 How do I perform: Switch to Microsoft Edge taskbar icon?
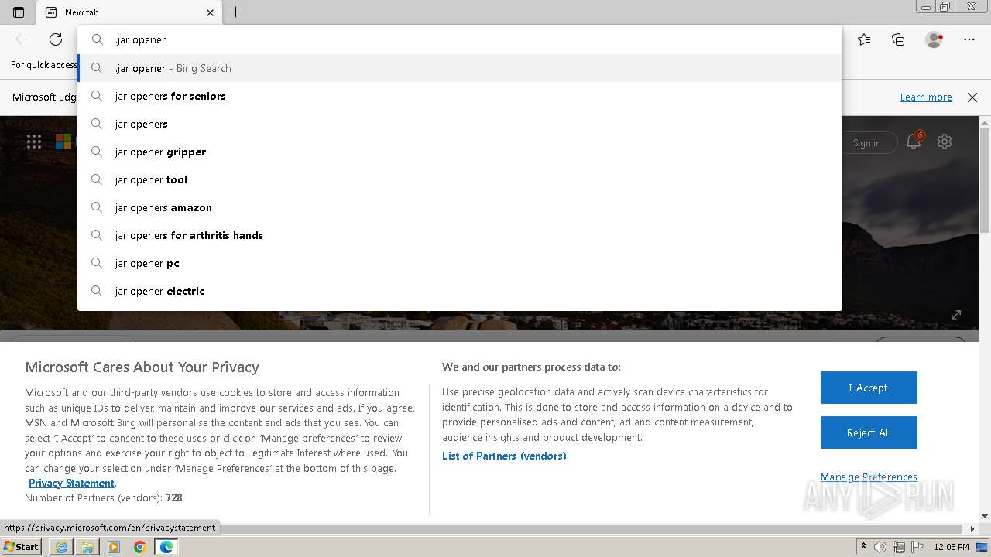(166, 547)
